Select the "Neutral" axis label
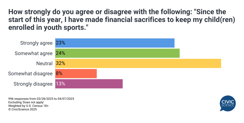The width and height of the screenshot is (244, 123). tap(44, 63)
